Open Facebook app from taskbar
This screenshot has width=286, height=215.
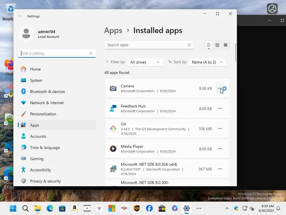coord(149,208)
